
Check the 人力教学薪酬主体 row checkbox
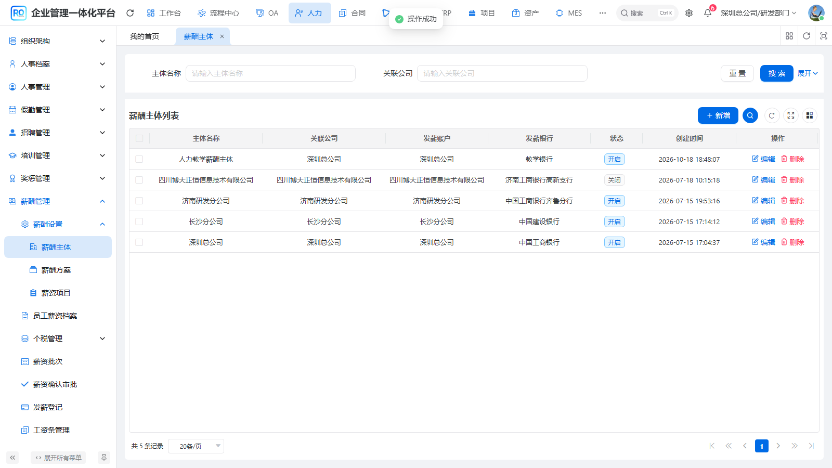click(139, 159)
